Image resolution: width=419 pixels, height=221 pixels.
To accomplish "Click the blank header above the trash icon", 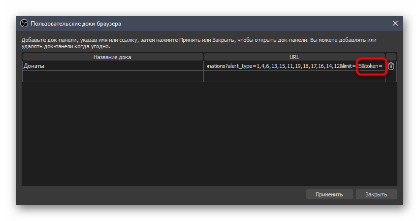I will tap(391, 57).
